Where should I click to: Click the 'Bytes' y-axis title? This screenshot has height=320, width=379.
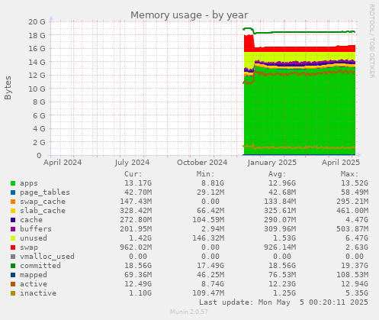pos(8,88)
